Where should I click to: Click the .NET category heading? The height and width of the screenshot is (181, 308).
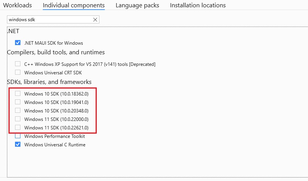pos(13,31)
